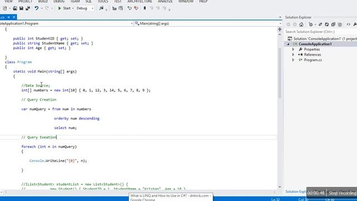The width and height of the screenshot is (357, 201).
Task: Click Solution Explorer Back navigation icon
Action: 288,25
